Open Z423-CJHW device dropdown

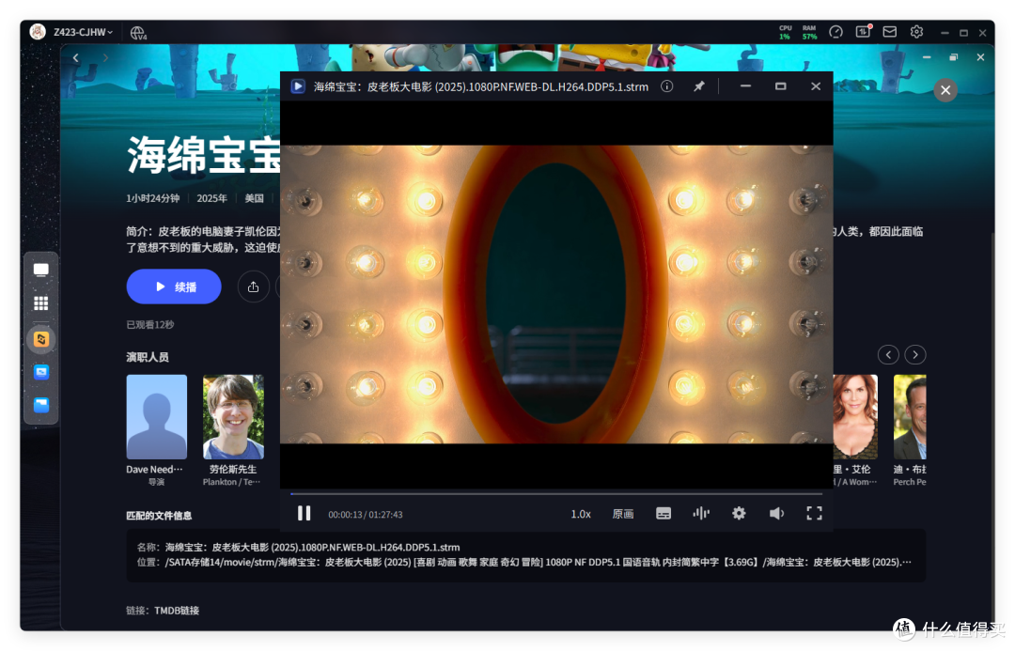point(83,32)
